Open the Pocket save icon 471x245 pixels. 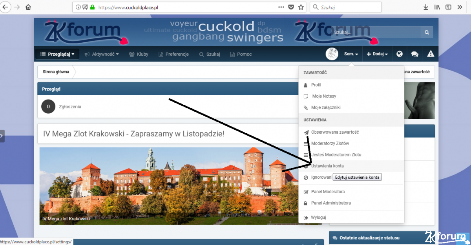pyautogui.click(x=291, y=7)
